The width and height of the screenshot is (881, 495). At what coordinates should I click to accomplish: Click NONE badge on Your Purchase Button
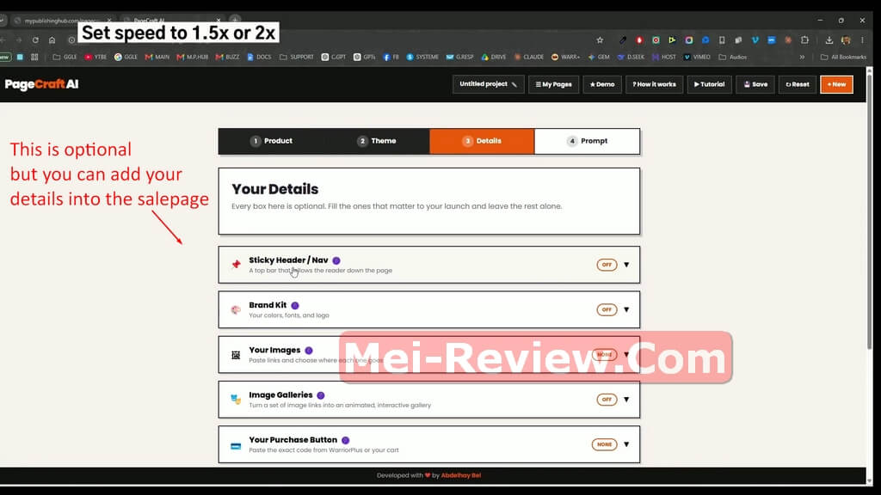coord(604,444)
